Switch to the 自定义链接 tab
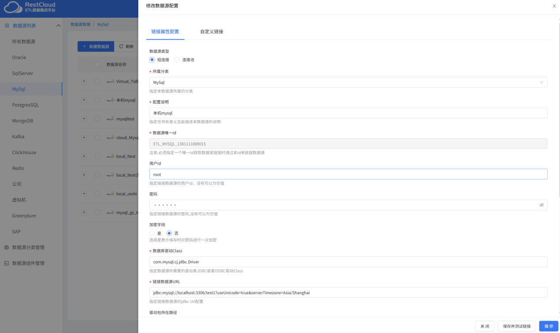The image size is (560, 333). click(212, 32)
